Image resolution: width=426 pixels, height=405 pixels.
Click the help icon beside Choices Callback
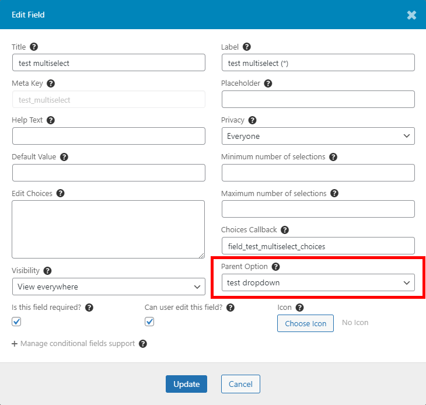click(284, 230)
